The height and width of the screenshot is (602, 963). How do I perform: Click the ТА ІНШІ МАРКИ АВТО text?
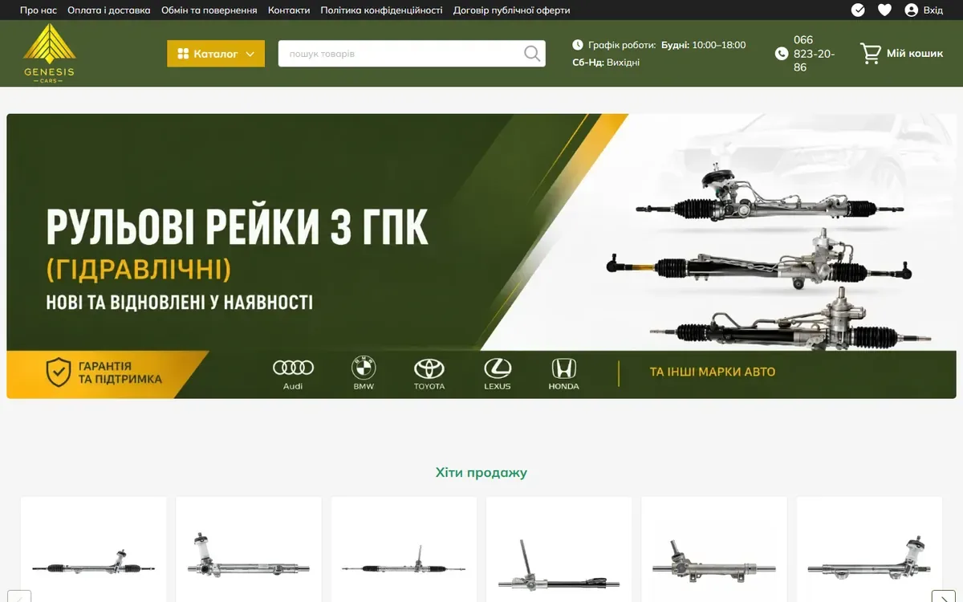tap(713, 372)
